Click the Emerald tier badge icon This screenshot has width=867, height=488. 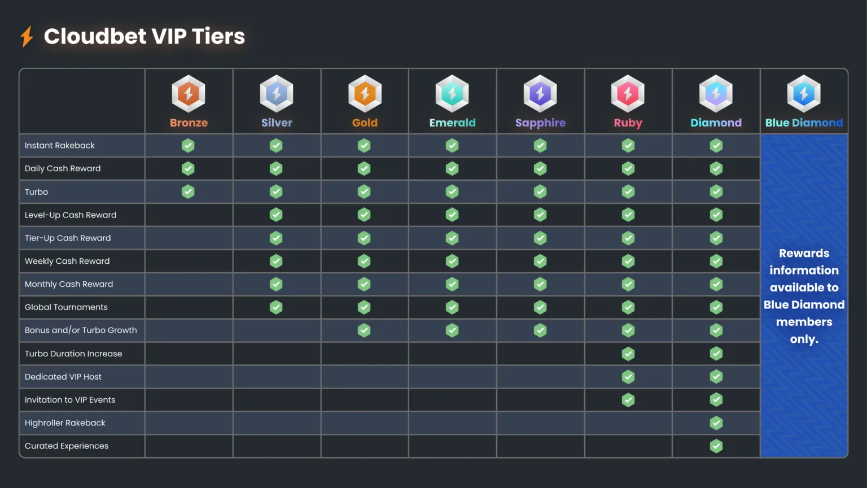pos(452,94)
